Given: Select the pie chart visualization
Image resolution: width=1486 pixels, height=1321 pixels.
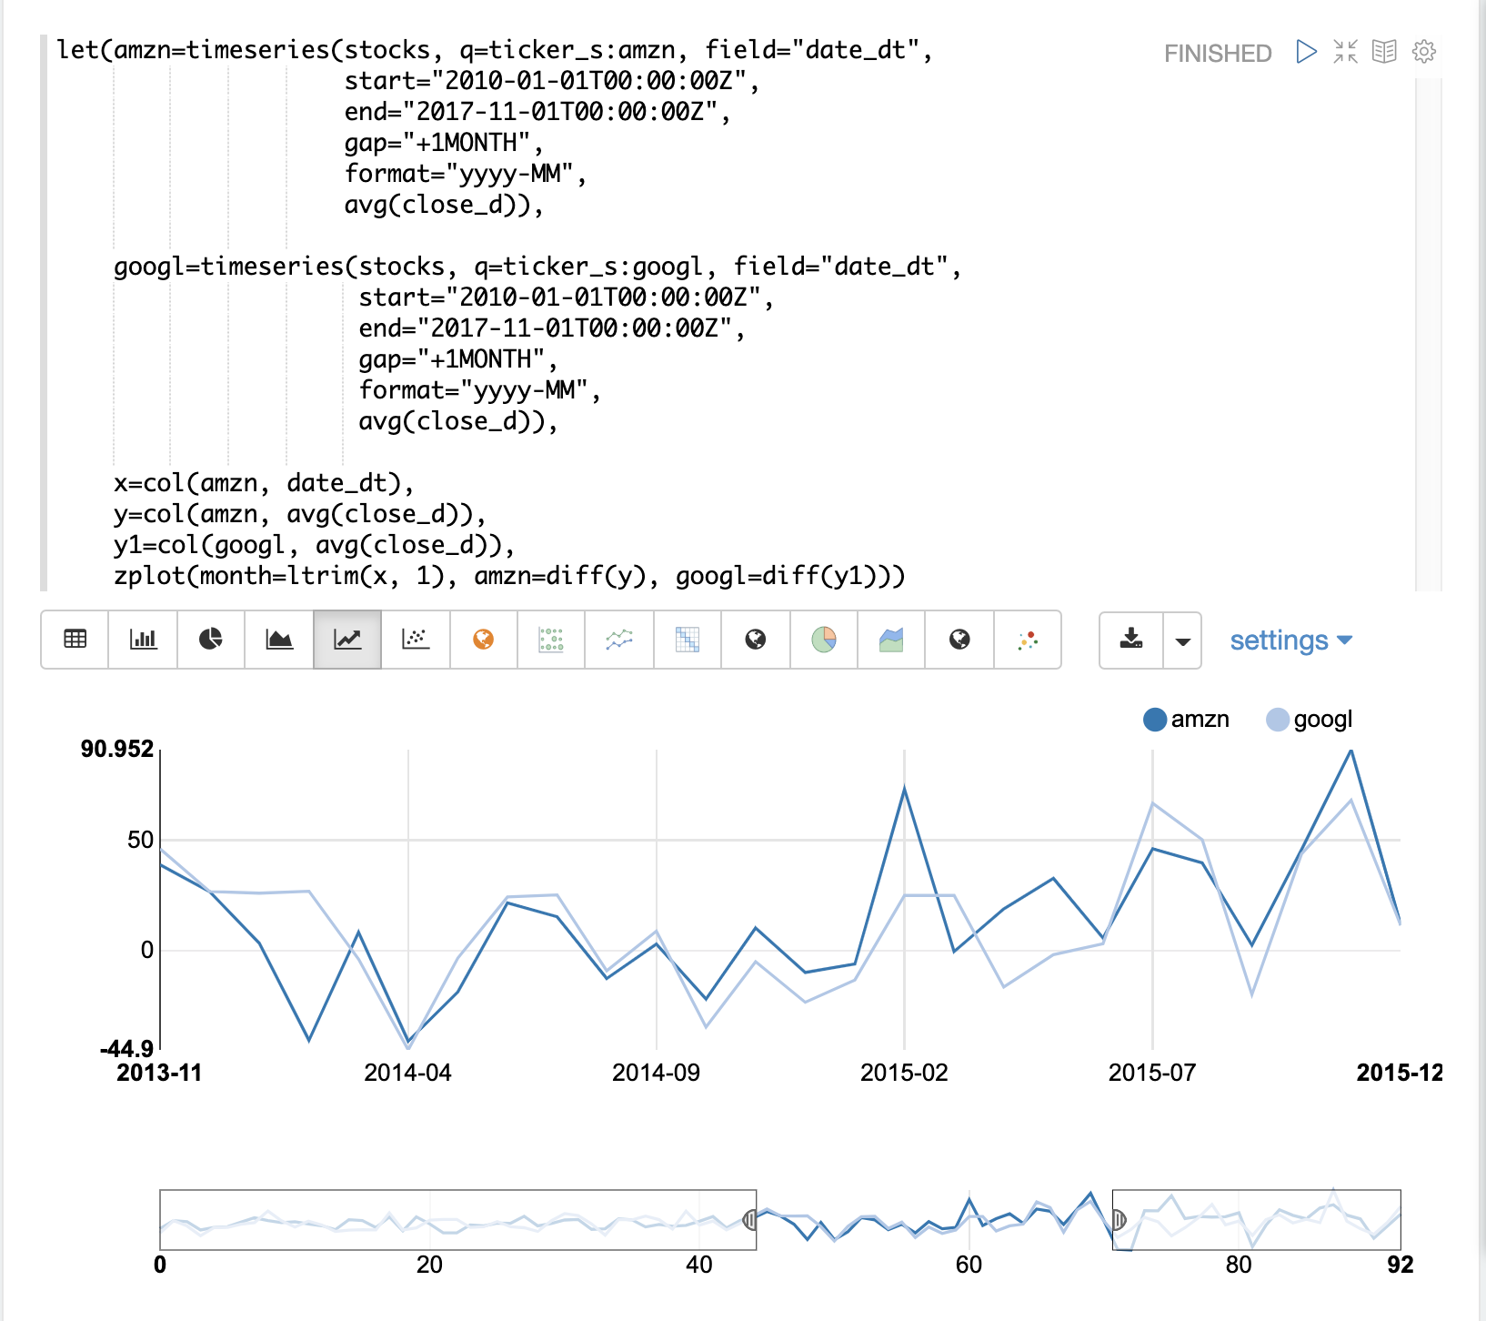Looking at the screenshot, I should 211,640.
